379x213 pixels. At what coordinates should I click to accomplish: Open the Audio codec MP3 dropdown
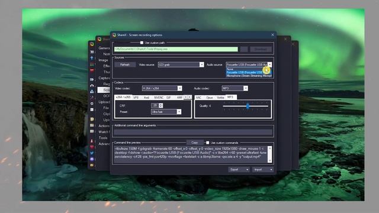(235, 88)
